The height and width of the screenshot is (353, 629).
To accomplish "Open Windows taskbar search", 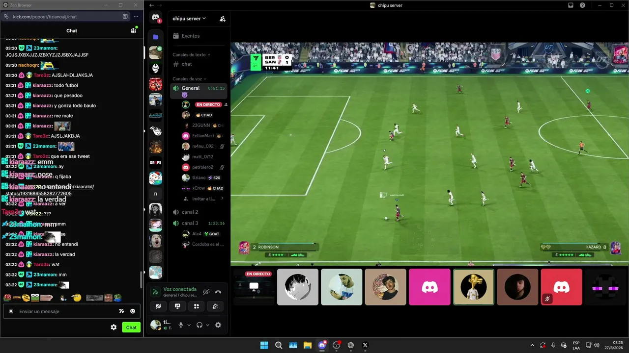I will (x=279, y=345).
